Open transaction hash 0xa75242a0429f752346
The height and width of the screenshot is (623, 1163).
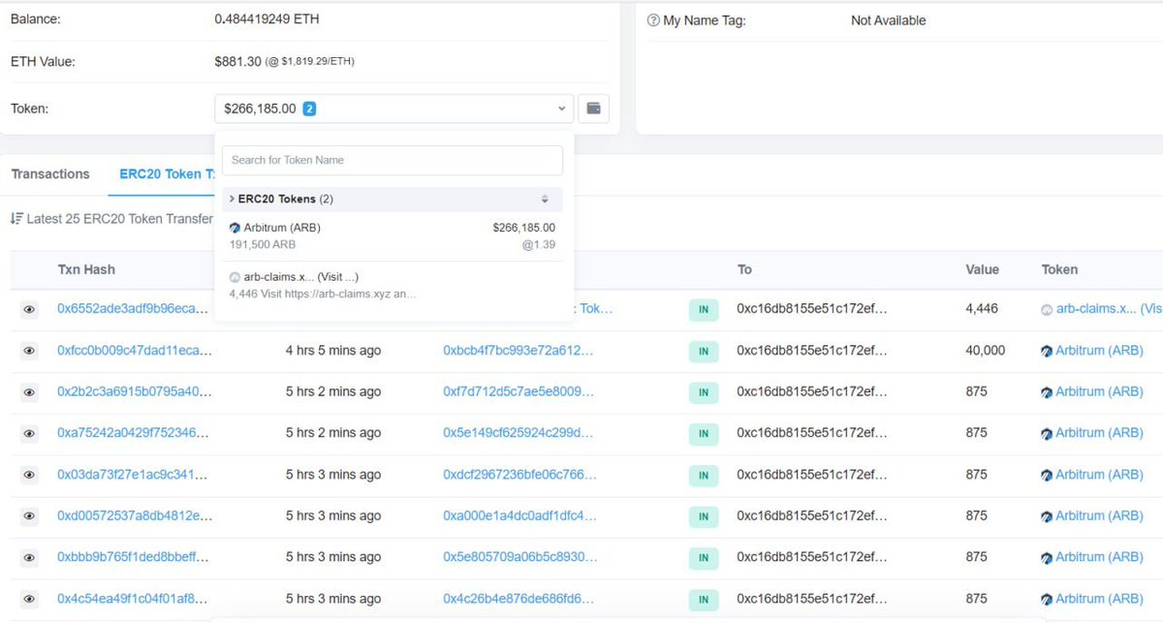pos(134,432)
